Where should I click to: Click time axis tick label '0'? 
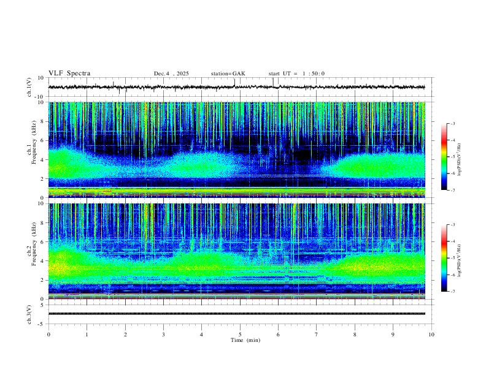point(48,335)
